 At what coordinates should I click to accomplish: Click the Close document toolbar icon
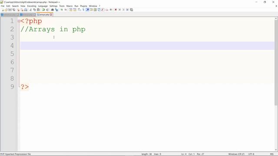click(18, 10)
